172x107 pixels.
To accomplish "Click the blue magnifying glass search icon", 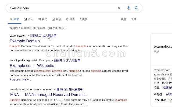I will pyautogui.click(x=137, y=8).
